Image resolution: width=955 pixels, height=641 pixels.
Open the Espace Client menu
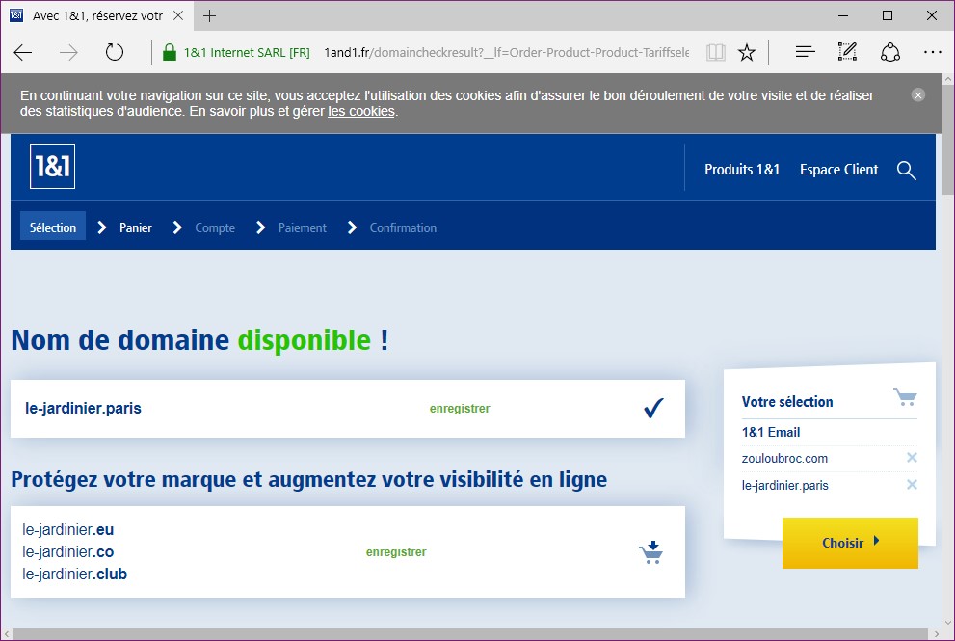tap(838, 170)
